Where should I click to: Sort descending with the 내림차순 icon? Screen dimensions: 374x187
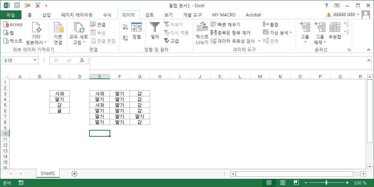coord(125,37)
